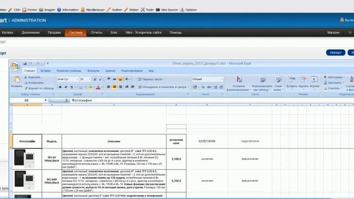Switch to the Формулы ribbon tab
354x199 pixels.
(x=93, y=71)
